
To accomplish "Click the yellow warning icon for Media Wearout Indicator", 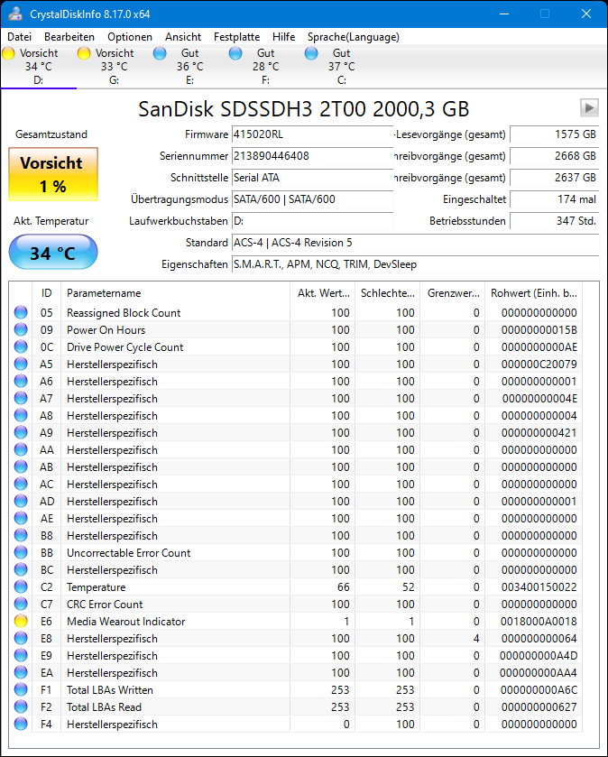I will tap(21, 621).
